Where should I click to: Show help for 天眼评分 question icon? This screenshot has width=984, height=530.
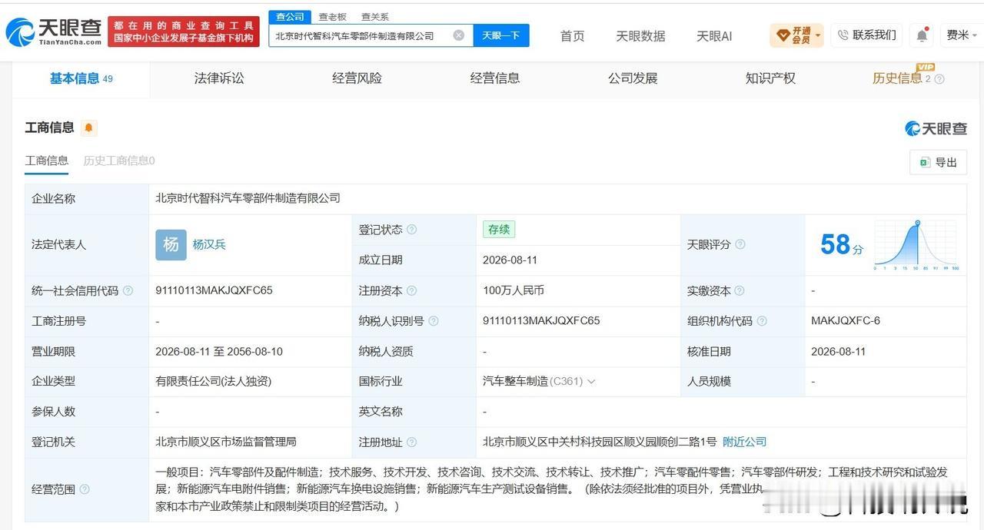pyautogui.click(x=740, y=244)
